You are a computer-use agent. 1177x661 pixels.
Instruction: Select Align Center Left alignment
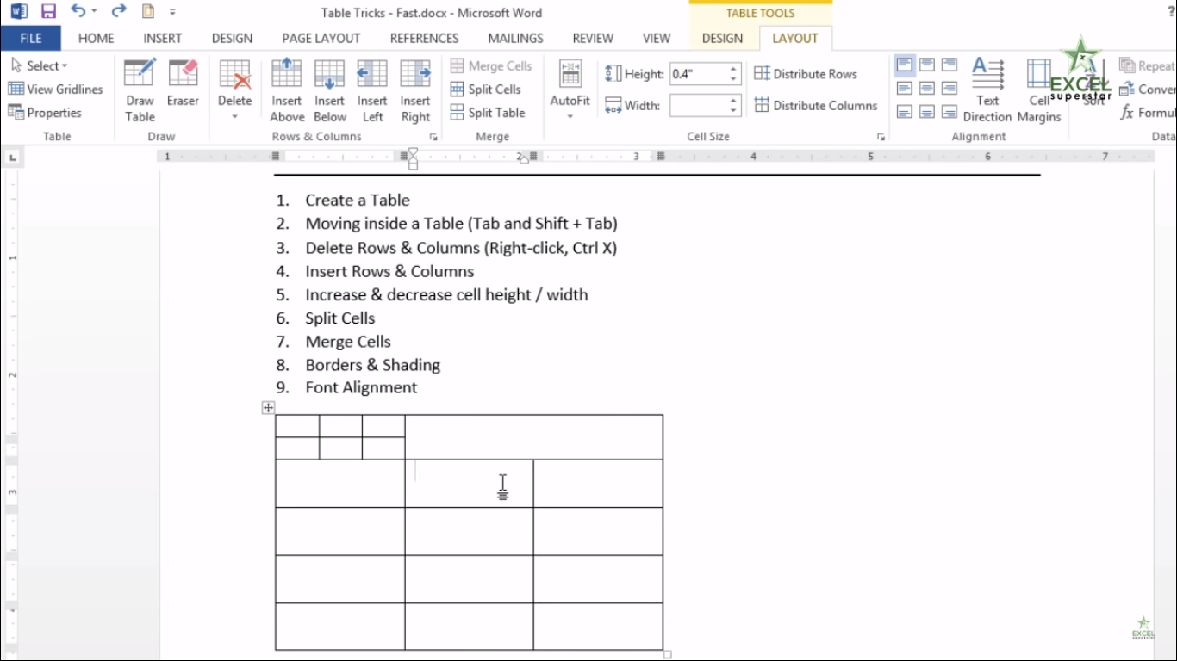click(x=905, y=89)
